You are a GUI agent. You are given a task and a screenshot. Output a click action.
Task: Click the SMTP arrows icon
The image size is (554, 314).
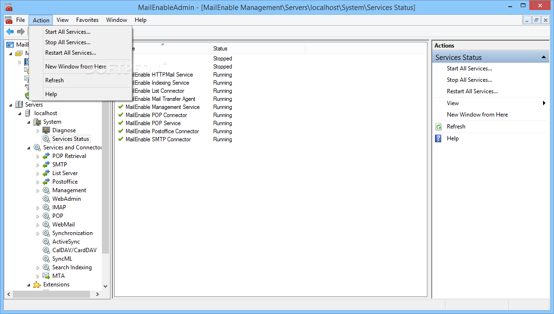pos(46,165)
